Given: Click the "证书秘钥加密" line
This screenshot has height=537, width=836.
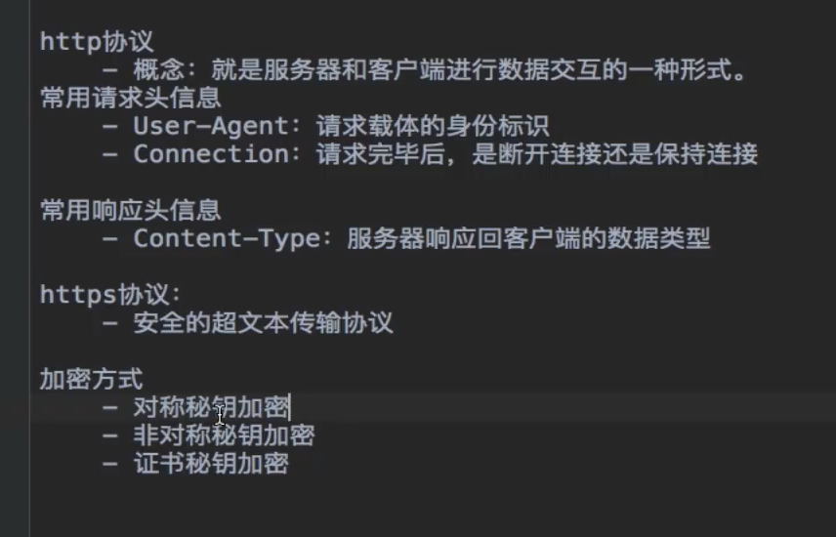Looking at the screenshot, I should 210,463.
